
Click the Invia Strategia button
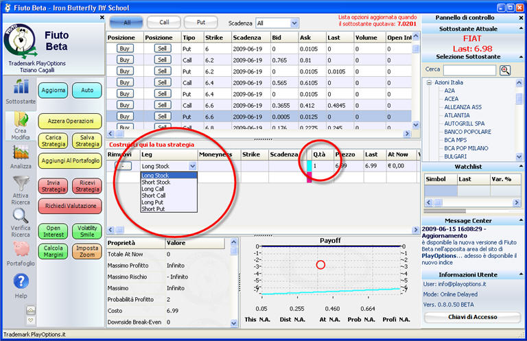click(x=53, y=186)
